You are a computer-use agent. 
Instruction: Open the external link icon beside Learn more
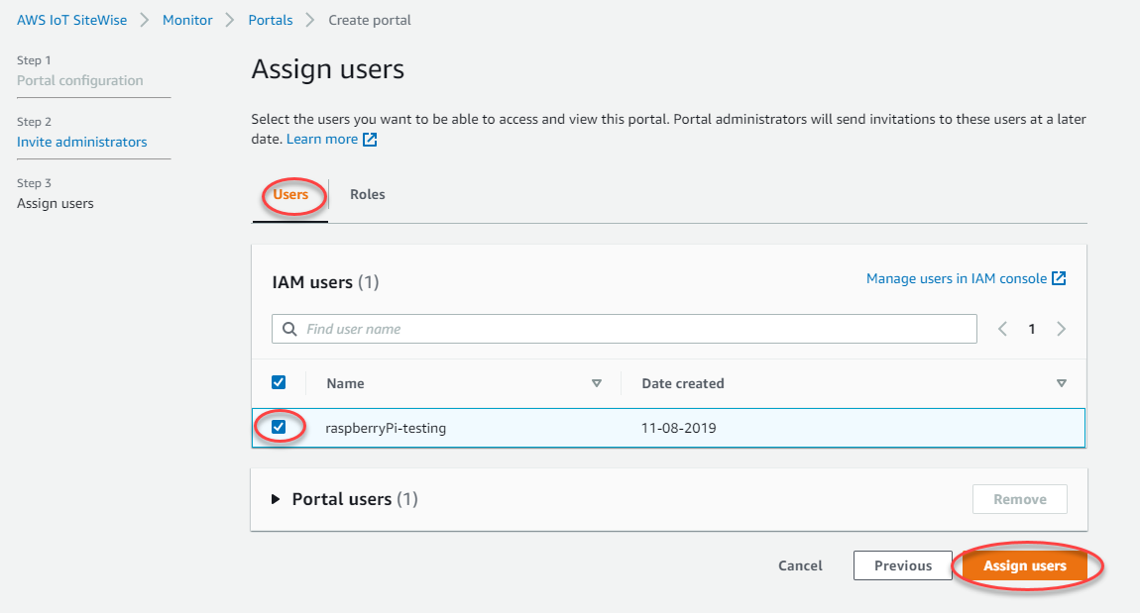[369, 139]
